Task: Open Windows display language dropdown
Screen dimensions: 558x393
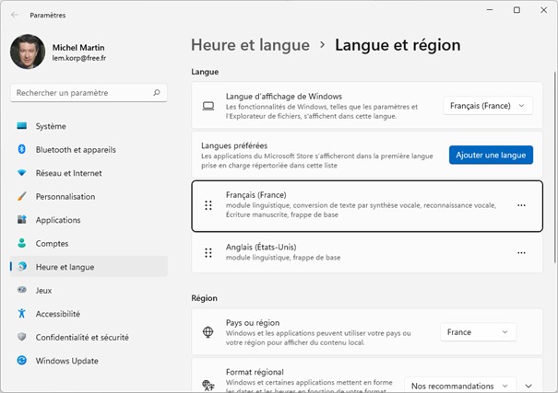Action: point(488,106)
